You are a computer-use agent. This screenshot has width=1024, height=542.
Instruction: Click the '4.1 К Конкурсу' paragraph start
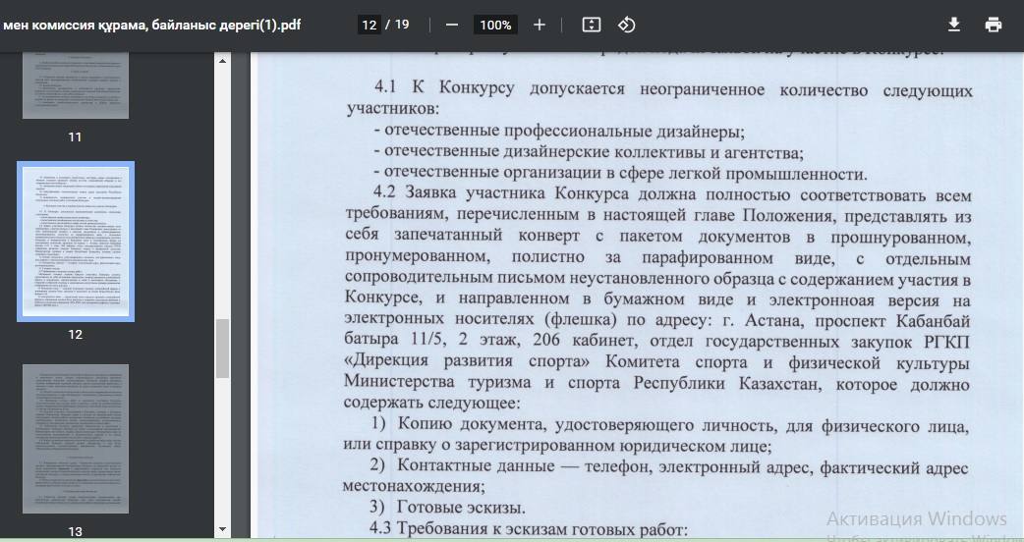(446, 89)
